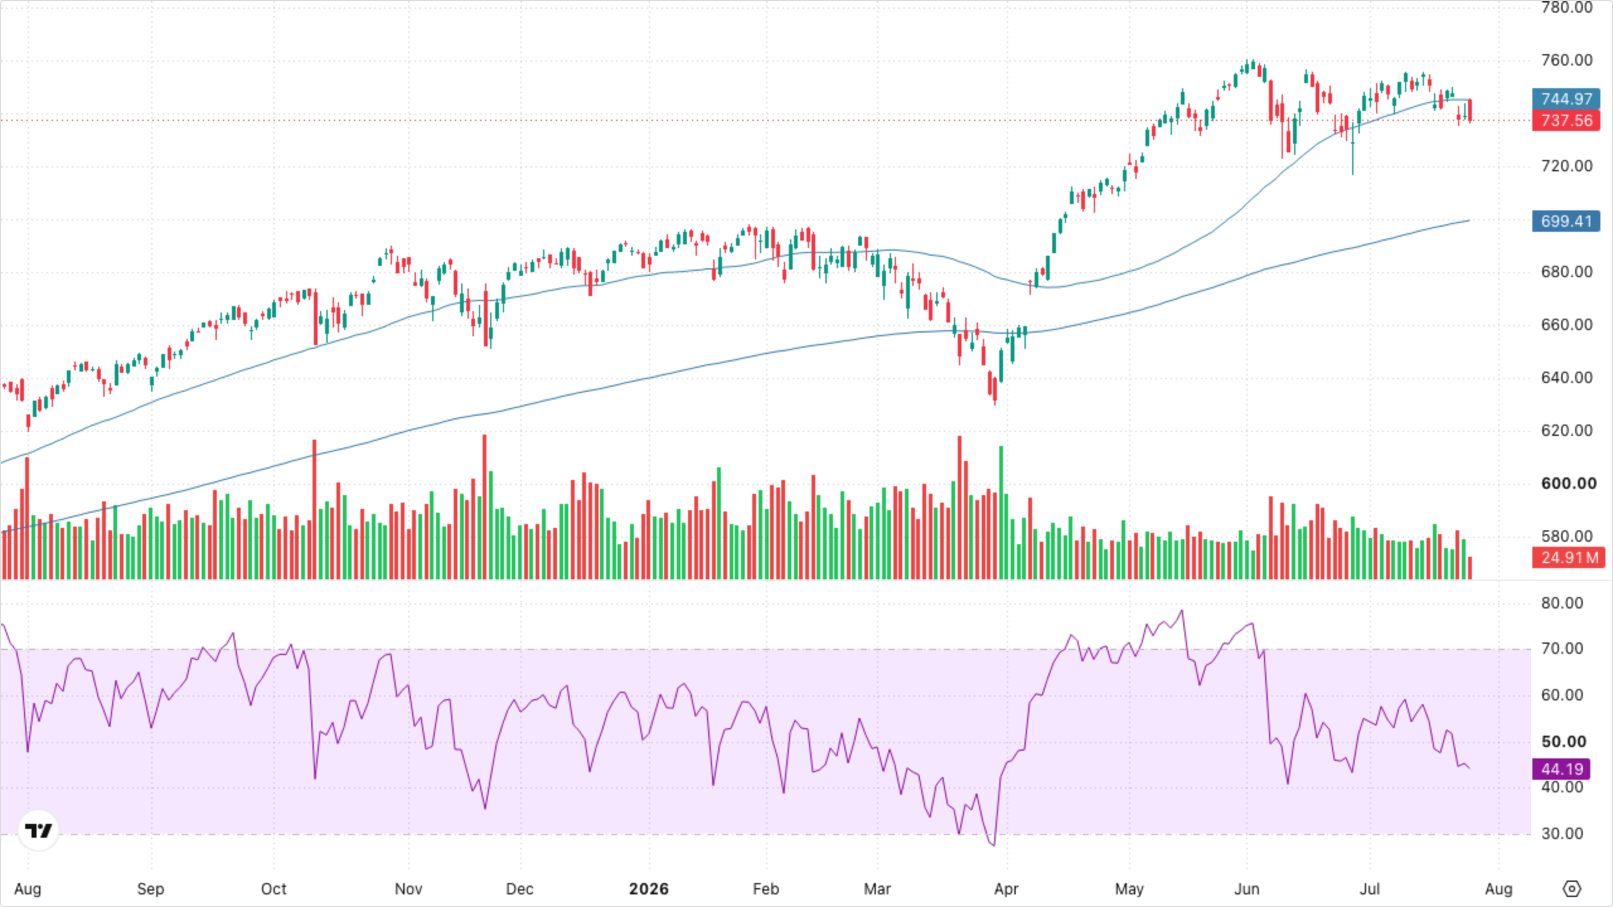Click the 760.00 price axis label
The image size is (1613, 907).
[1566, 60]
